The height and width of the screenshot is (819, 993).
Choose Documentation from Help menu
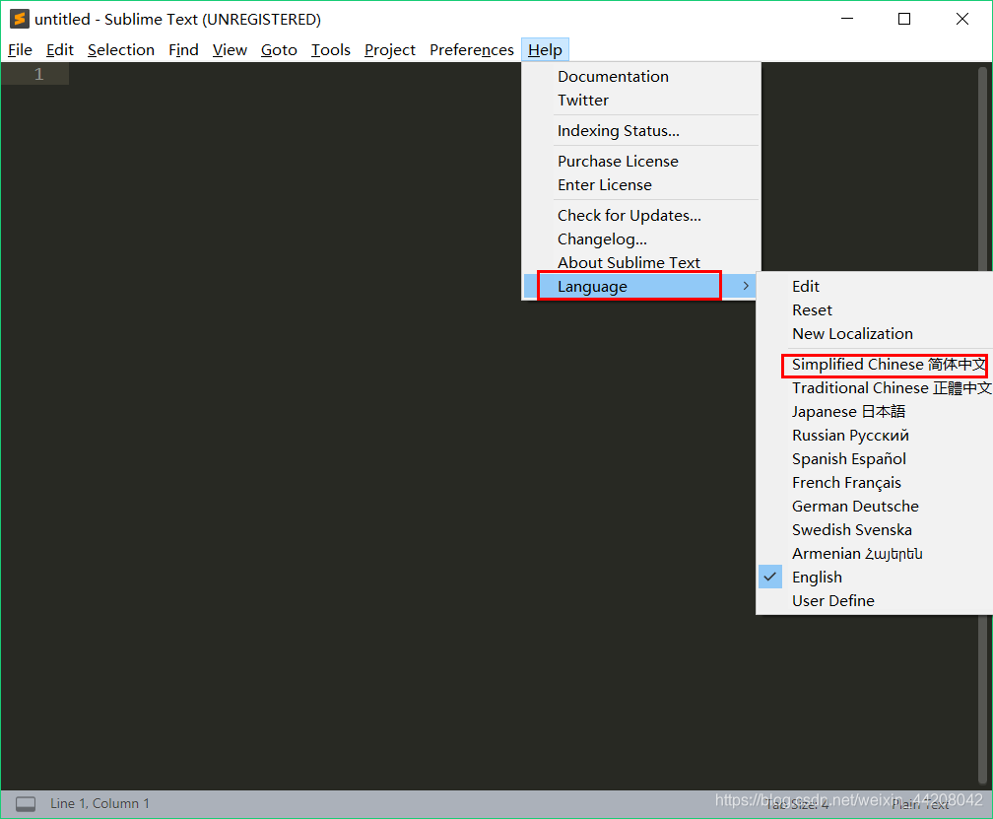tap(641, 77)
